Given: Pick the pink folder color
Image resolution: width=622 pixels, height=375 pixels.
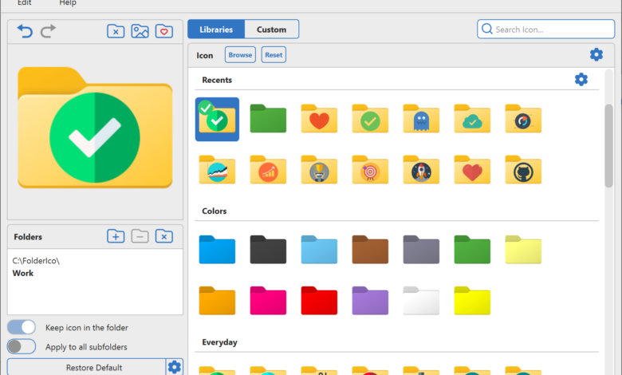Looking at the screenshot, I should click(x=268, y=301).
